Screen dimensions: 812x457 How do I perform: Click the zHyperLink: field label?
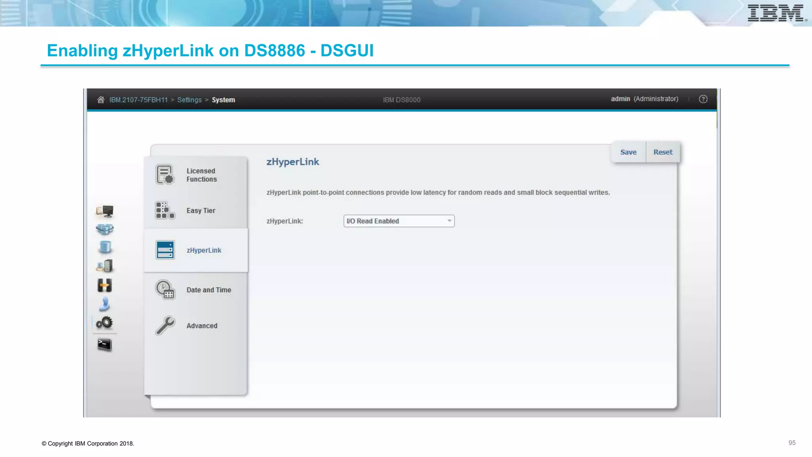point(285,221)
